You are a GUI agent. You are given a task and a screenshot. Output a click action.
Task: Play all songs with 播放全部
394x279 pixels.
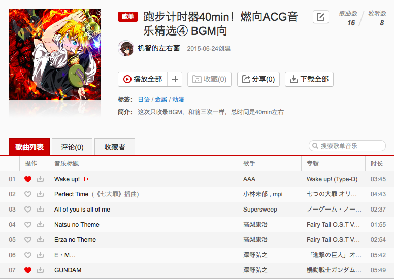point(143,79)
